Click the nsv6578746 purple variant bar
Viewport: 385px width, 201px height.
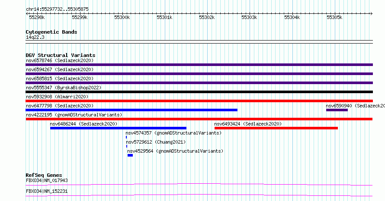pyautogui.click(x=199, y=65)
